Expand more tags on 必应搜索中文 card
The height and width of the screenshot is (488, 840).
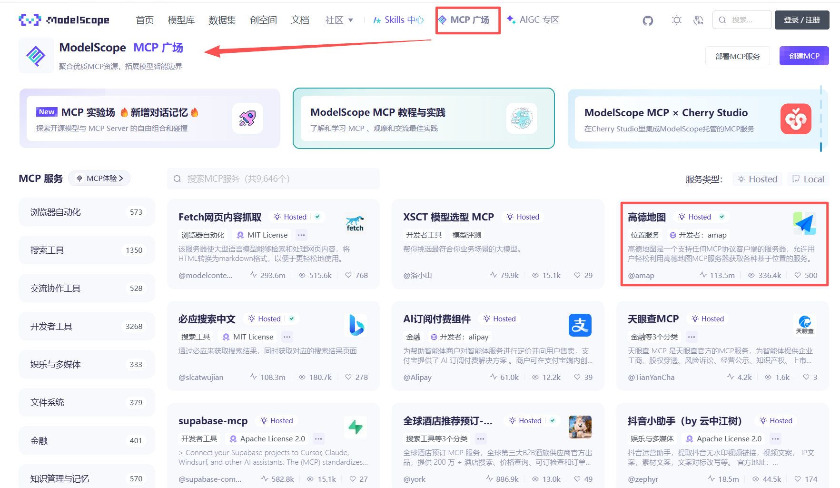pos(287,337)
